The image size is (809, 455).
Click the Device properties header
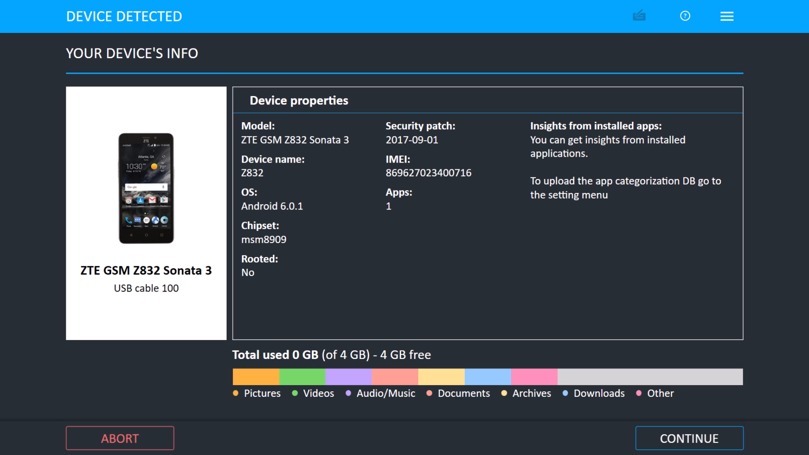pyautogui.click(x=299, y=100)
